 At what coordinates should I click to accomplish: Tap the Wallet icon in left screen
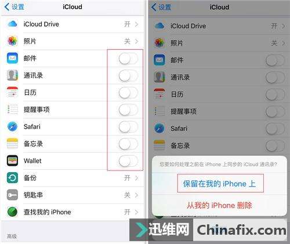13,161
